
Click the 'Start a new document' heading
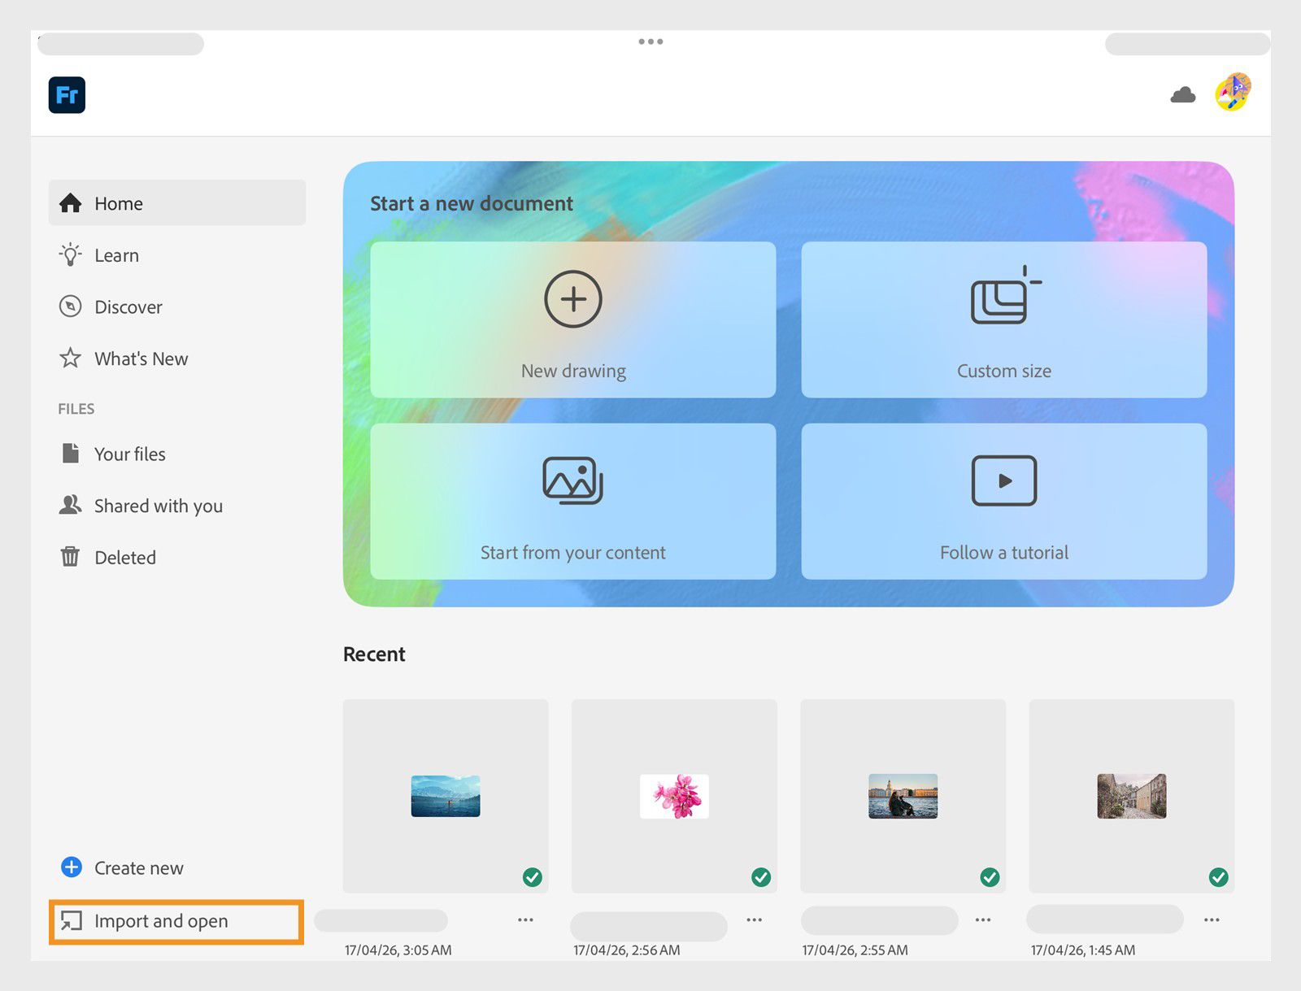tap(472, 203)
